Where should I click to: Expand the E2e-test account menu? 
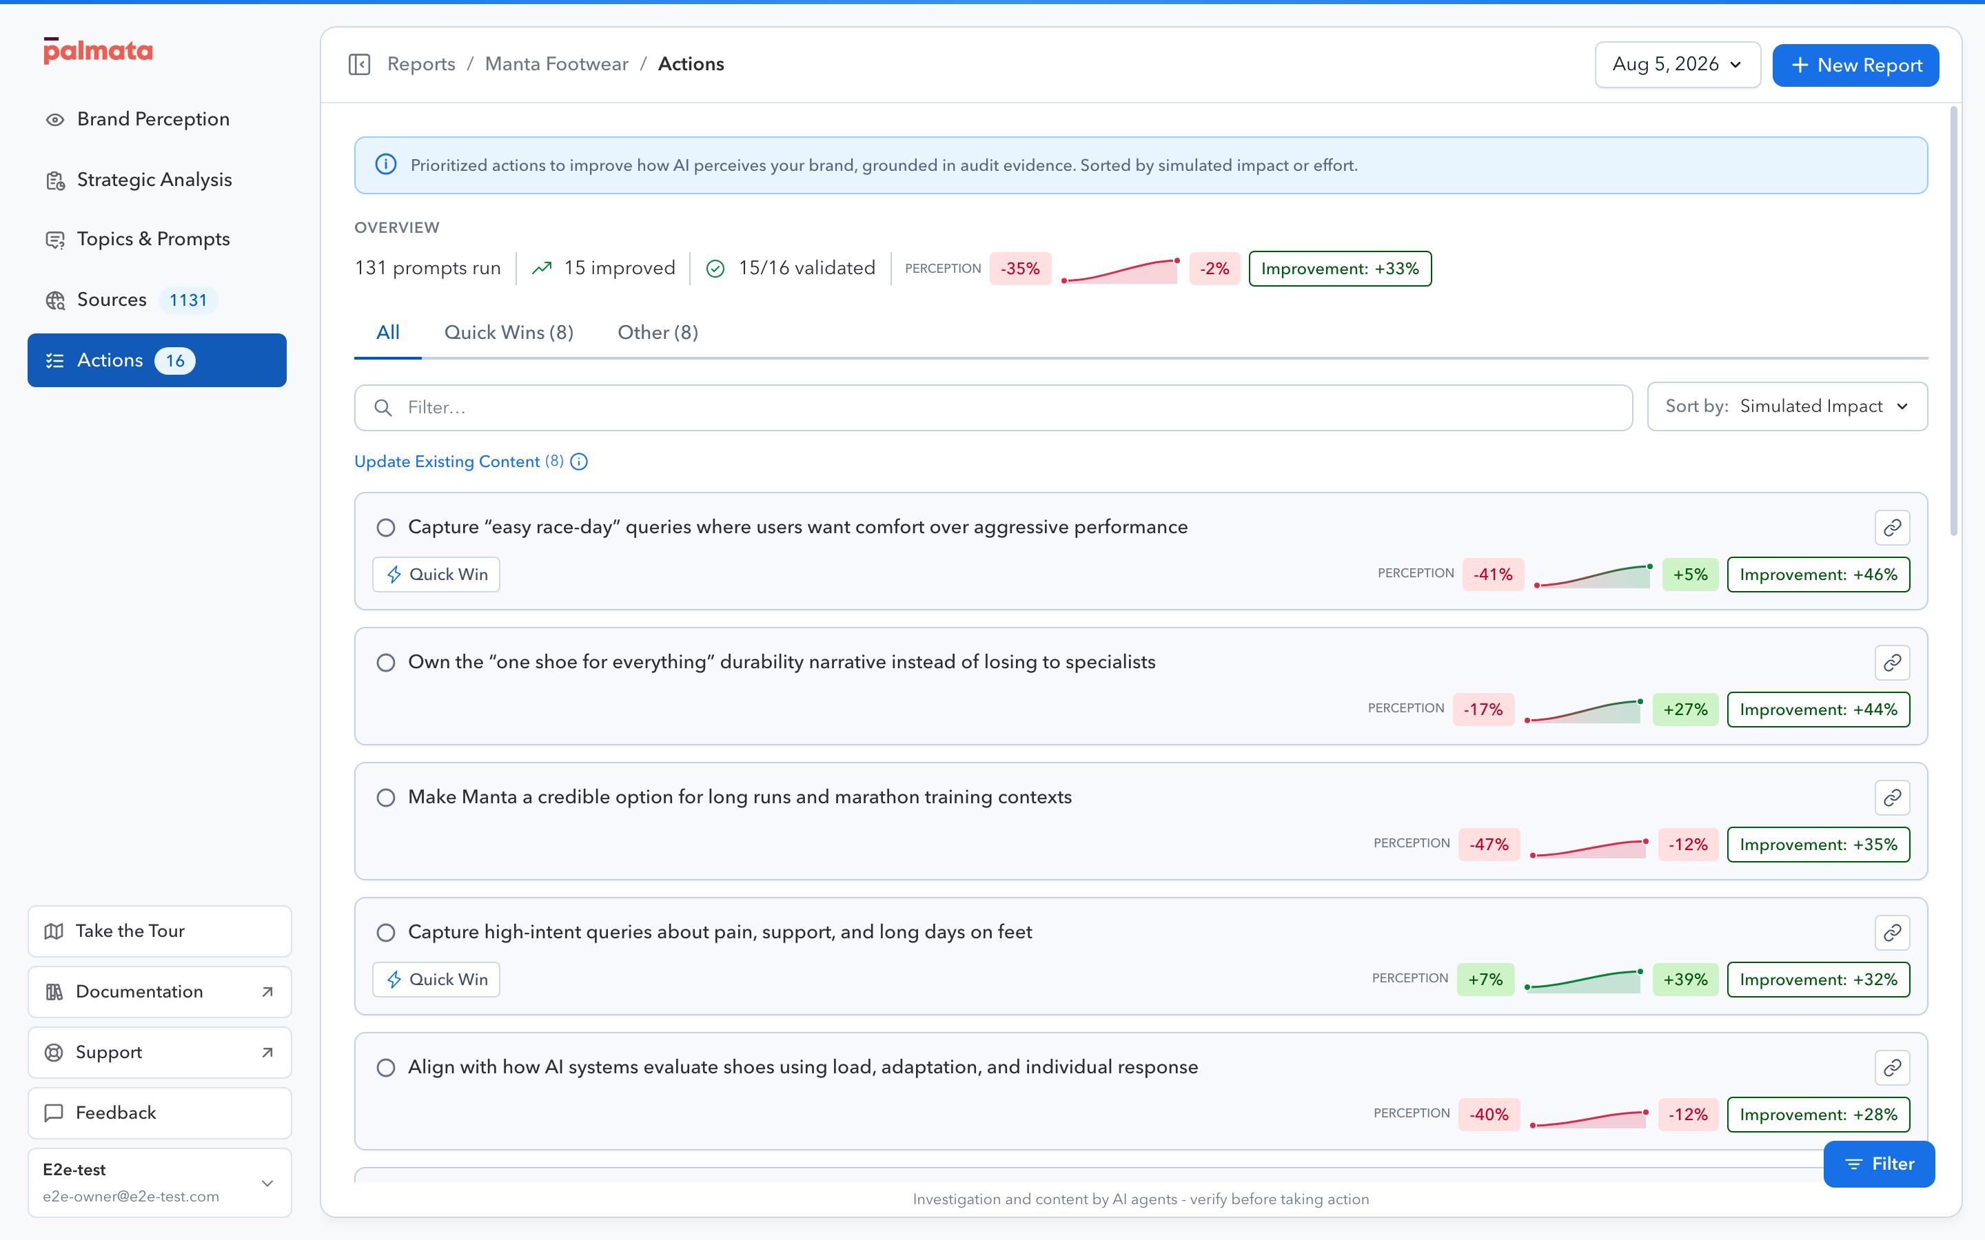click(160, 1183)
